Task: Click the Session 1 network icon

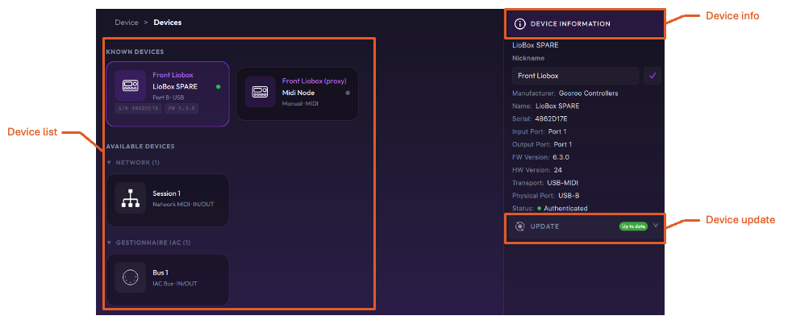Action: point(130,198)
